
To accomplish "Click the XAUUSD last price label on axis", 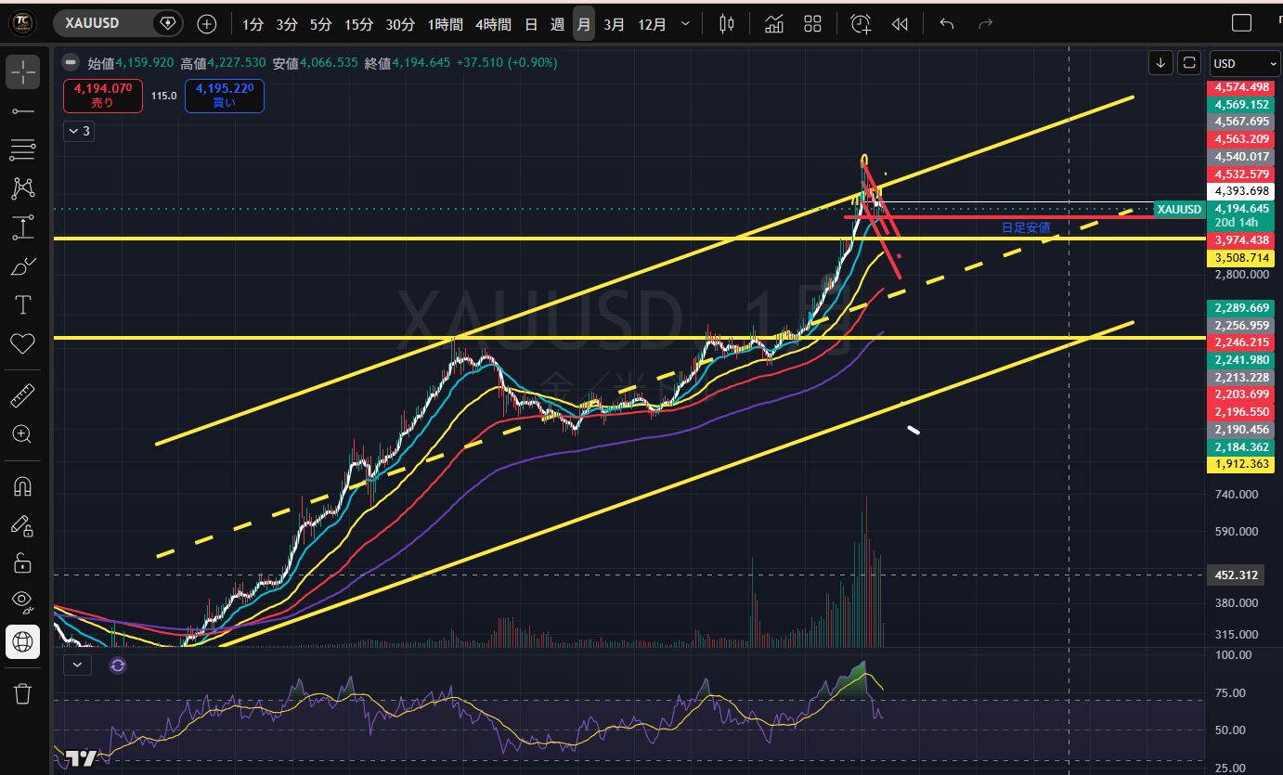I will coord(1179,210).
